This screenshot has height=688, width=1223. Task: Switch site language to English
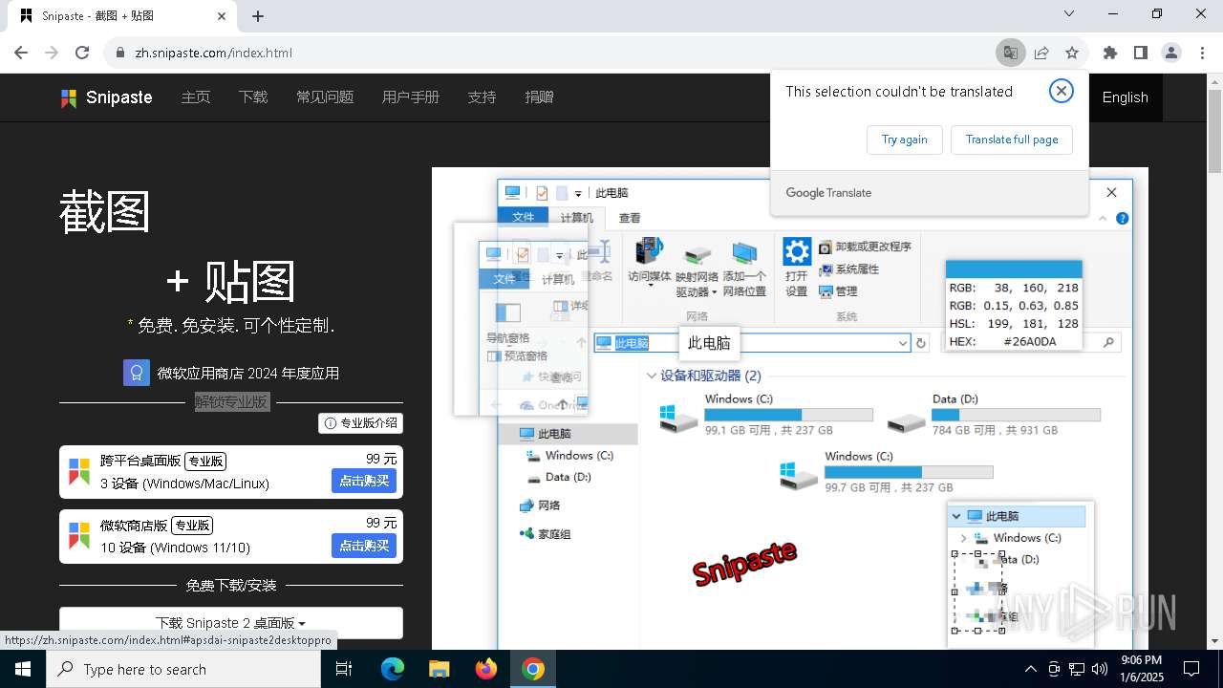click(1125, 97)
